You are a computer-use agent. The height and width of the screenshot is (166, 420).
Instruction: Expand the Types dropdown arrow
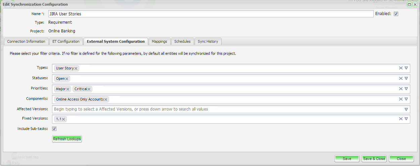406,68
